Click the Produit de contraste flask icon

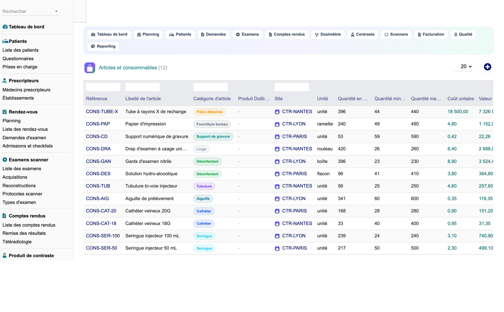pos(5,256)
